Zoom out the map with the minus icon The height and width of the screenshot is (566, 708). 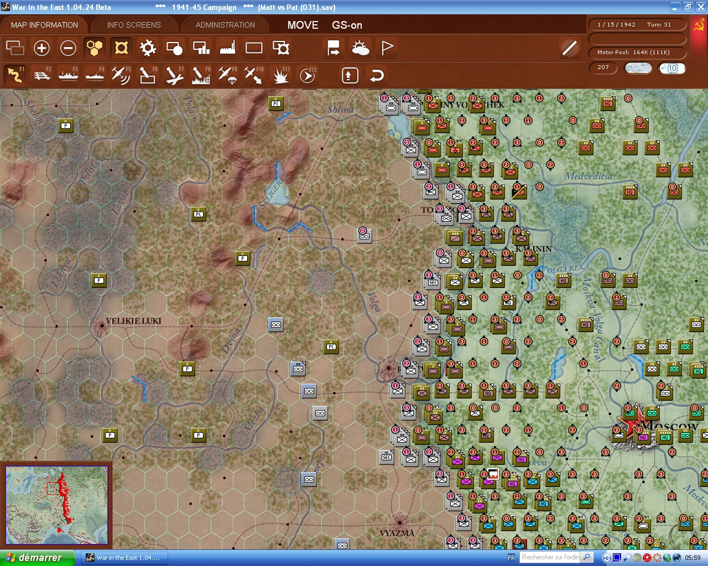point(68,48)
